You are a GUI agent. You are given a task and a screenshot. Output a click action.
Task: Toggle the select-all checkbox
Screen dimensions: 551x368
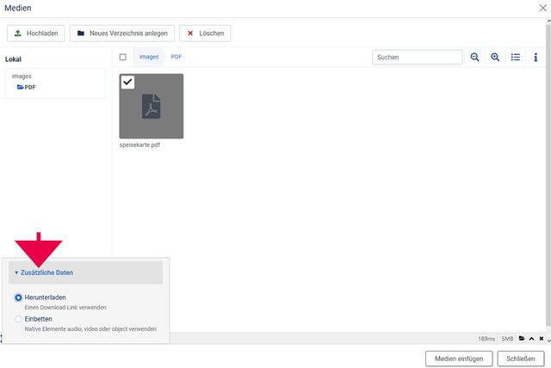[x=123, y=58]
